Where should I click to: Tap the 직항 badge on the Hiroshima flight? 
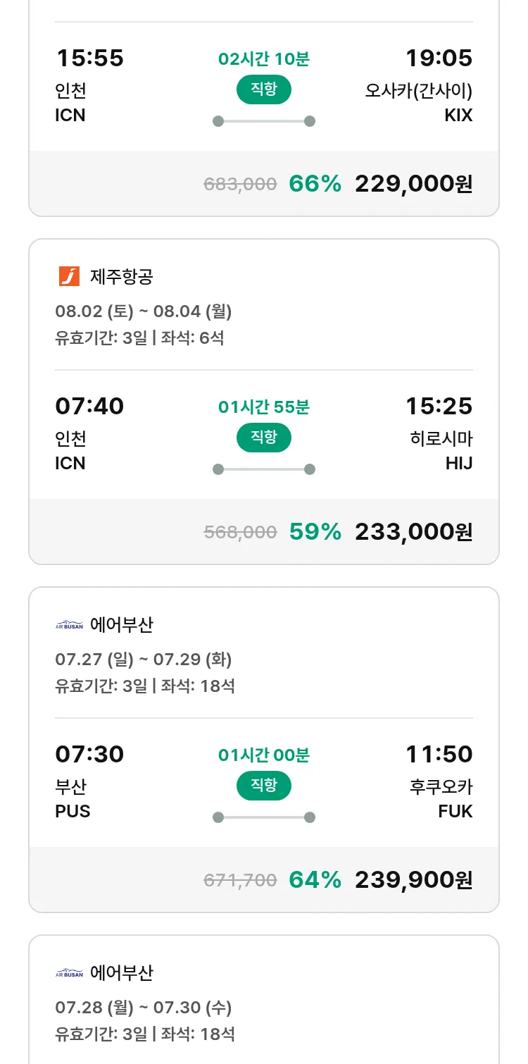click(x=263, y=438)
